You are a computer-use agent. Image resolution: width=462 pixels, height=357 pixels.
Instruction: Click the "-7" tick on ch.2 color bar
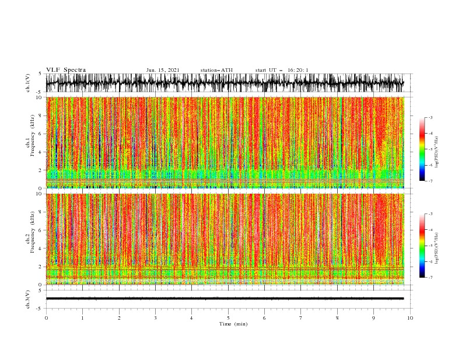pos(430,278)
